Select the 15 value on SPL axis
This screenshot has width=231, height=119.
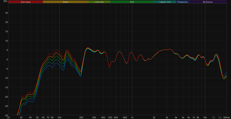[x=7, y=31]
